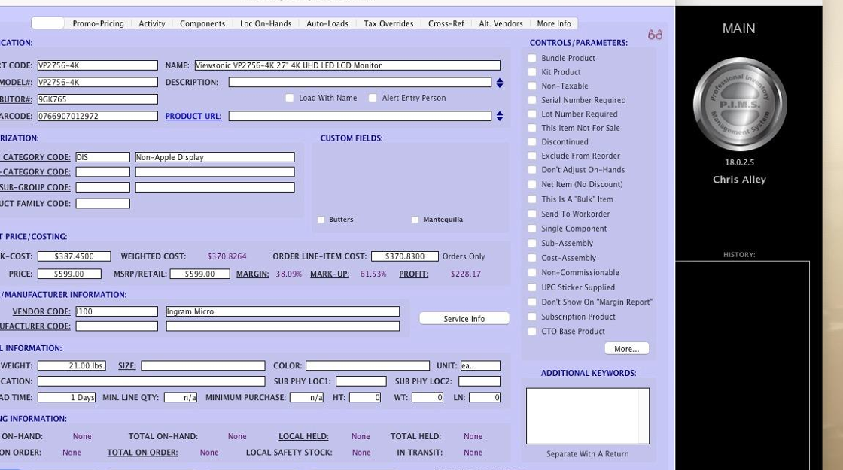The width and height of the screenshot is (843, 470).
Task: Open the Service Info button
Action: click(x=464, y=319)
